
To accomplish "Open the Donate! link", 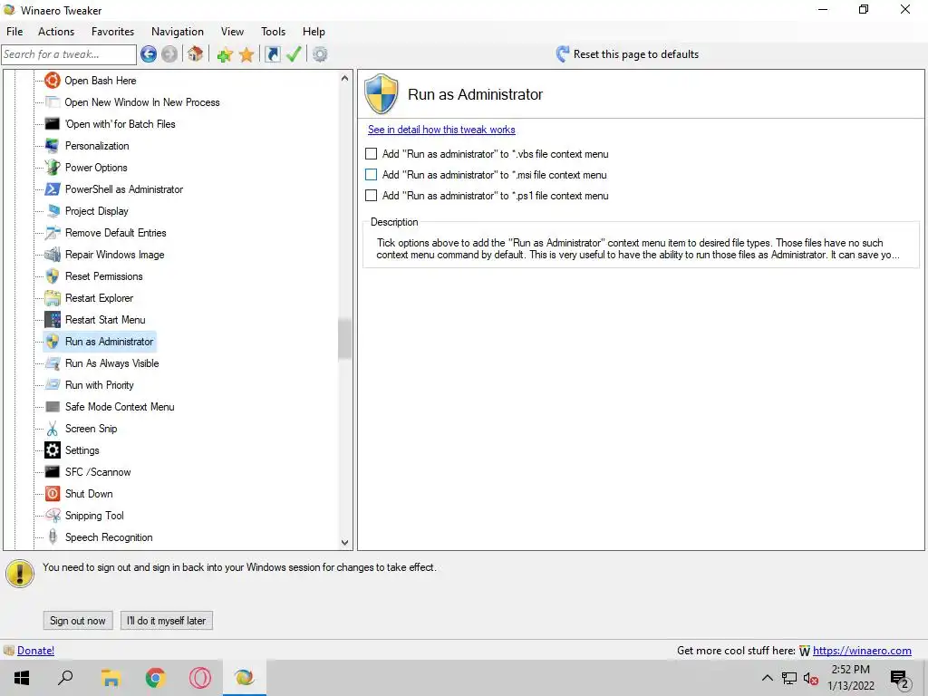I will click(x=35, y=651).
